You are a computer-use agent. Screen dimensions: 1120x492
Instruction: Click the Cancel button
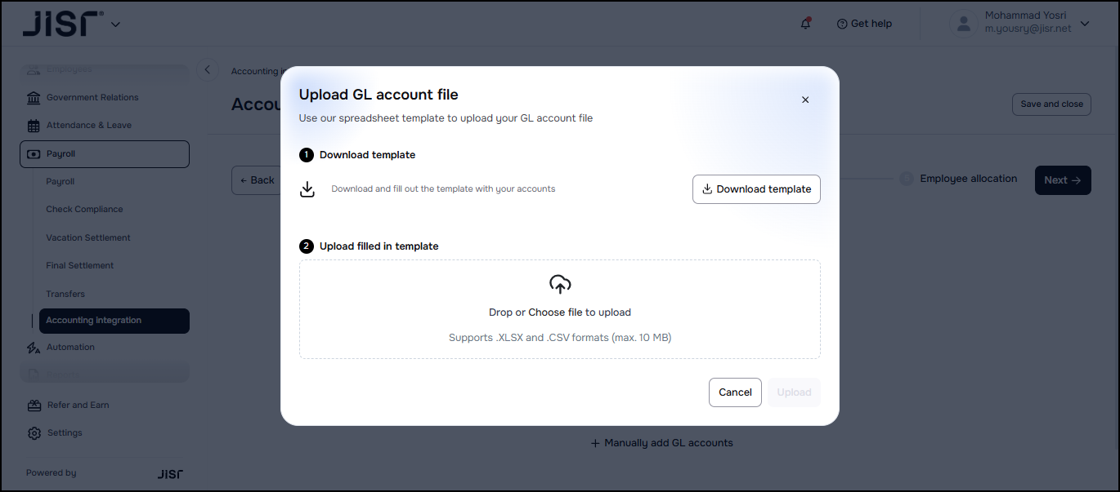pyautogui.click(x=735, y=392)
